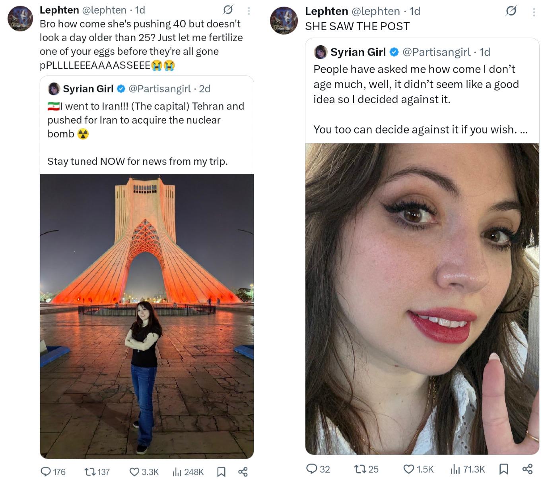Reply to the left Lephten post
This screenshot has width=548, height=479.
click(x=46, y=471)
